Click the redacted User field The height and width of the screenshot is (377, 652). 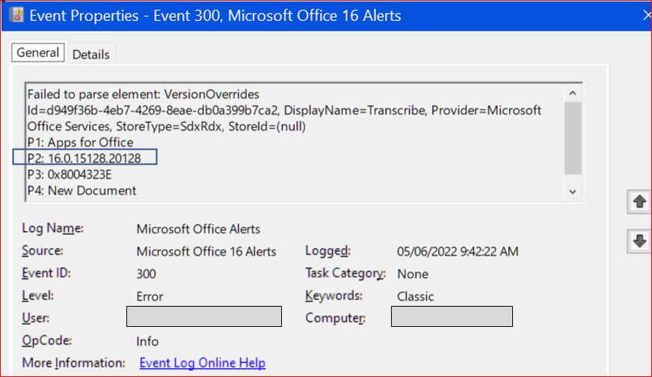(x=204, y=316)
